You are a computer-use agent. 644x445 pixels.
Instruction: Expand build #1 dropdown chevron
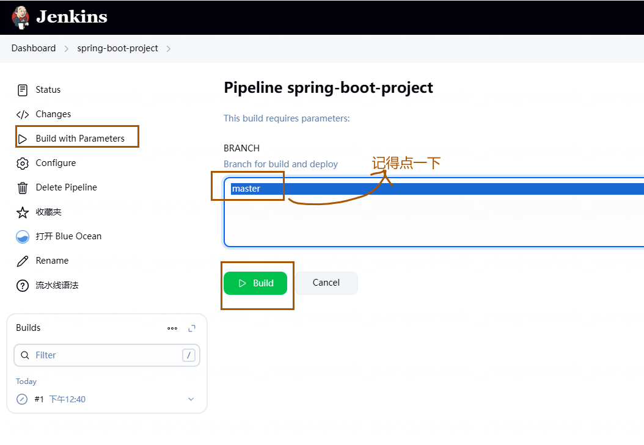click(x=191, y=399)
